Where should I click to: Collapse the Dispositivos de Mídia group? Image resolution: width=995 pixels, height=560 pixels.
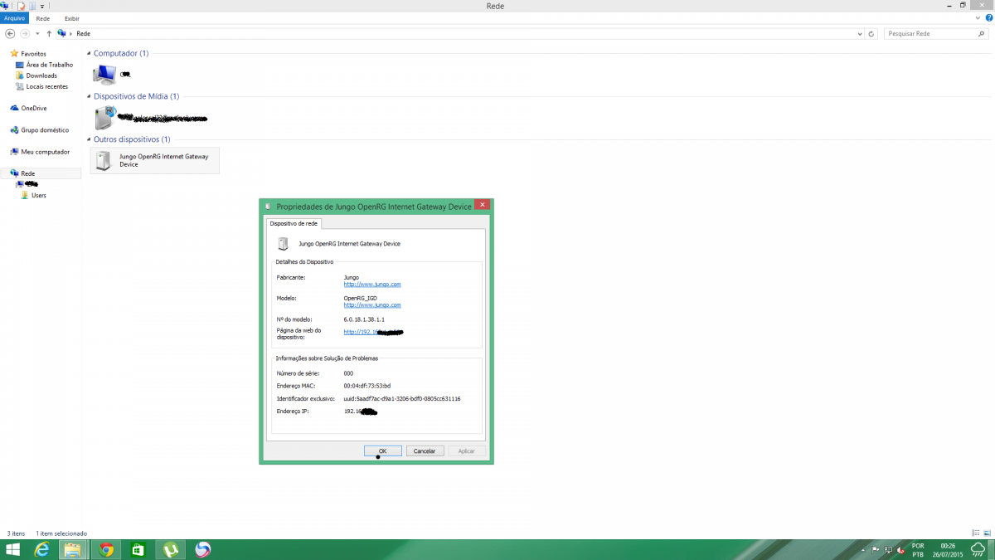(x=89, y=97)
